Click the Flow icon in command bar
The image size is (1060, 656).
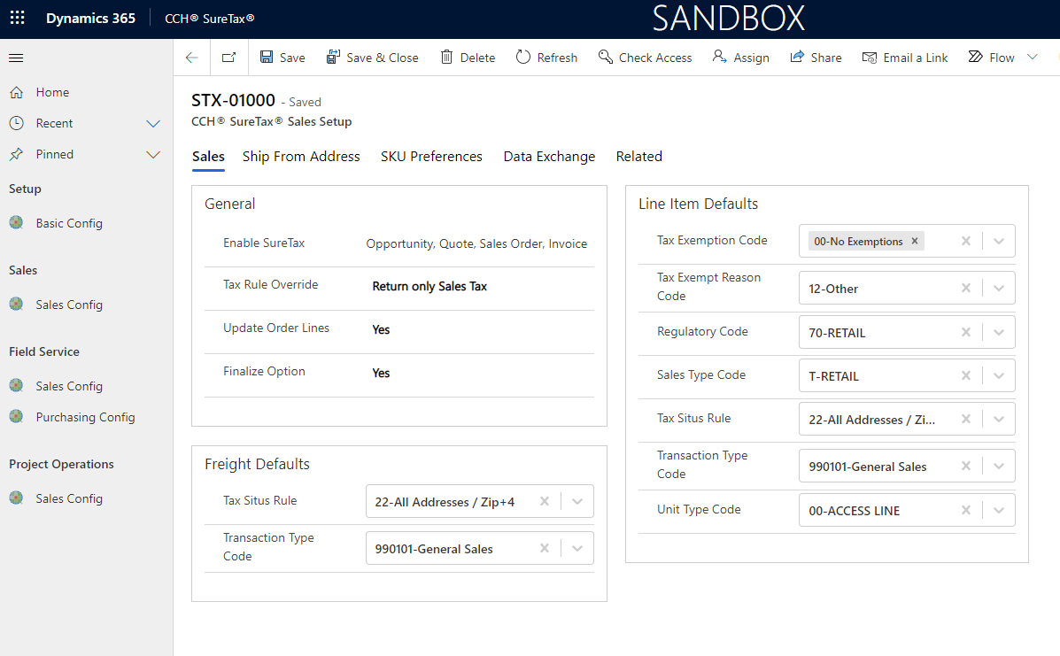click(x=976, y=57)
